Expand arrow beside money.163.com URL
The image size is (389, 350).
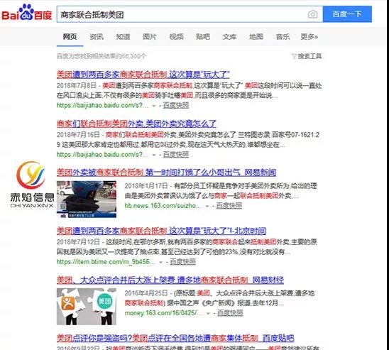(x=208, y=314)
